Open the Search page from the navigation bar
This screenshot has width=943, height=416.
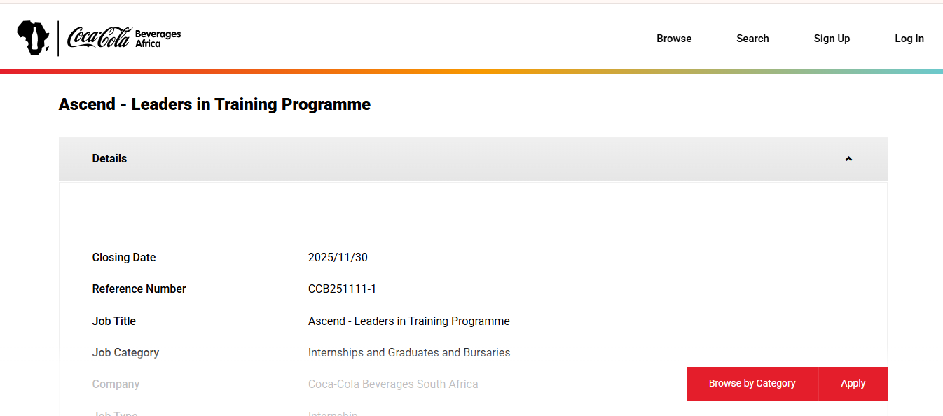point(752,39)
